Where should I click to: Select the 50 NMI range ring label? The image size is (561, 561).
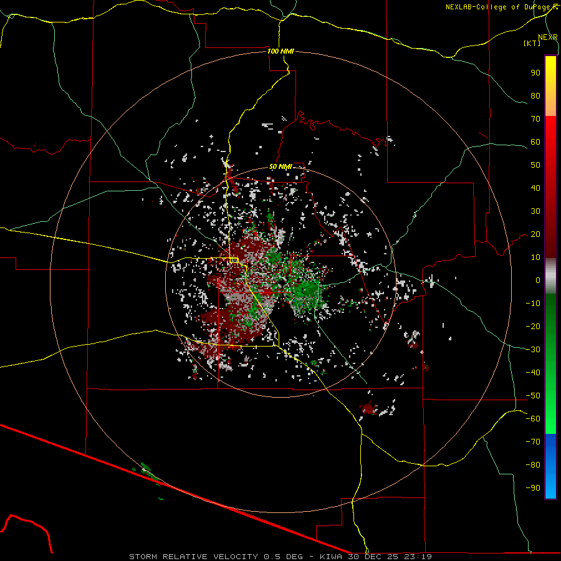(280, 166)
